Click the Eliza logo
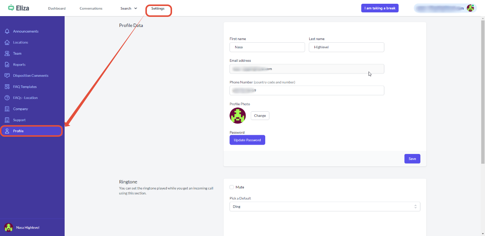This screenshot has height=236, width=485. (x=19, y=8)
